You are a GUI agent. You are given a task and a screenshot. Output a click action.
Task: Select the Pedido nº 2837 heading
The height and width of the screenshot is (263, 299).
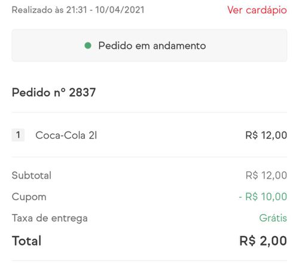tap(54, 93)
